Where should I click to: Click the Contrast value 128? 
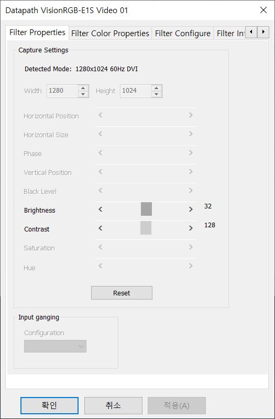tap(210, 225)
